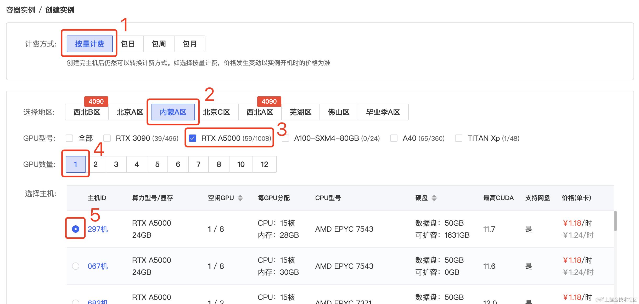Image resolution: width=639 pixels, height=304 pixels.
Task: Select the 包周 billing tab
Action: point(159,44)
